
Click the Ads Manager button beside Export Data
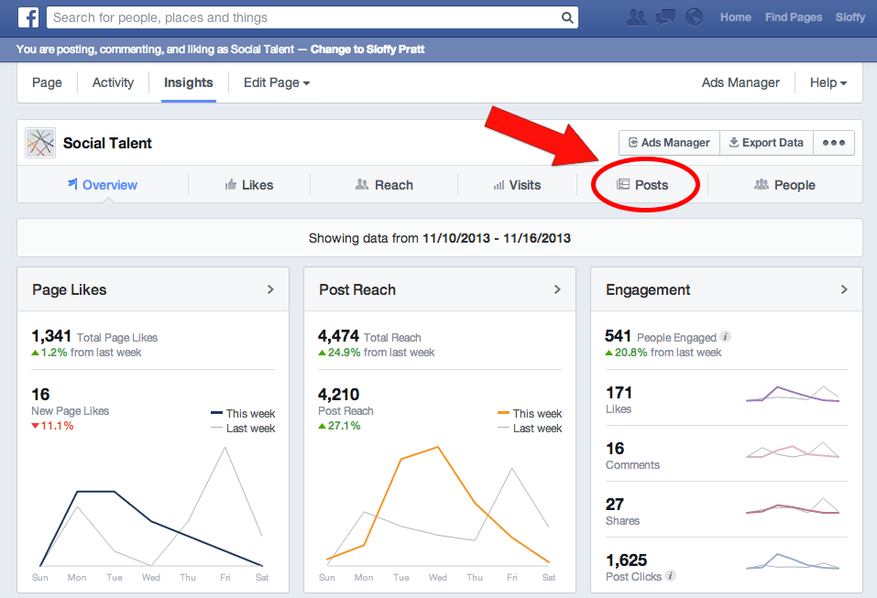670,143
